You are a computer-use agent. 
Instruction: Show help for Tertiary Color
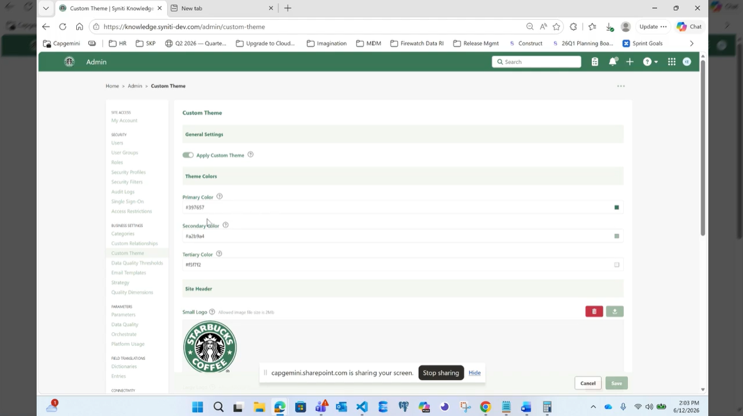point(219,253)
